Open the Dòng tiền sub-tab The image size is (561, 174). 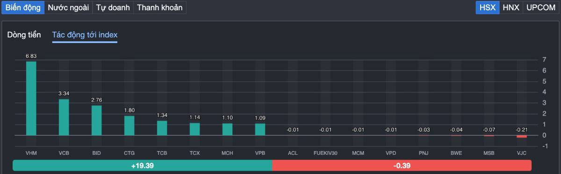point(24,35)
